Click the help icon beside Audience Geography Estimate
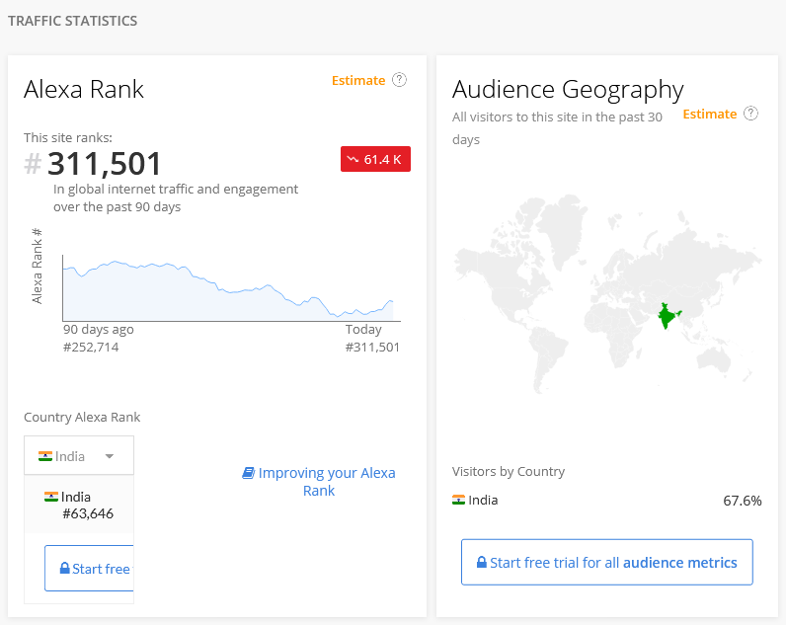786x625 pixels. pos(750,114)
